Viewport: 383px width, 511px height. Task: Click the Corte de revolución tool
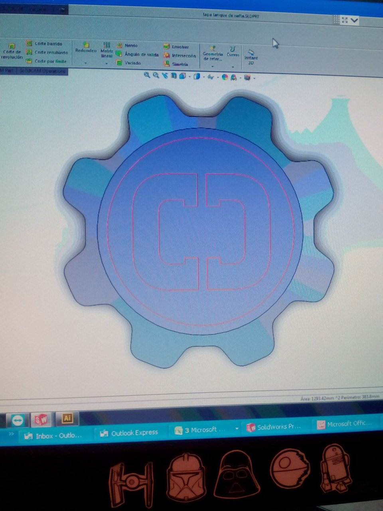click(x=12, y=51)
